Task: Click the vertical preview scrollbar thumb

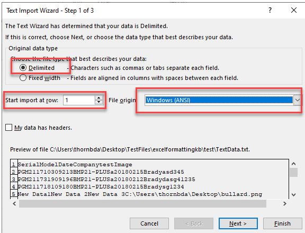Action: point(293,172)
